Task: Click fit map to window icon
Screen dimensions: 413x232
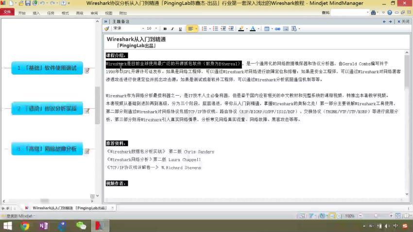Action: [x=398, y=215]
